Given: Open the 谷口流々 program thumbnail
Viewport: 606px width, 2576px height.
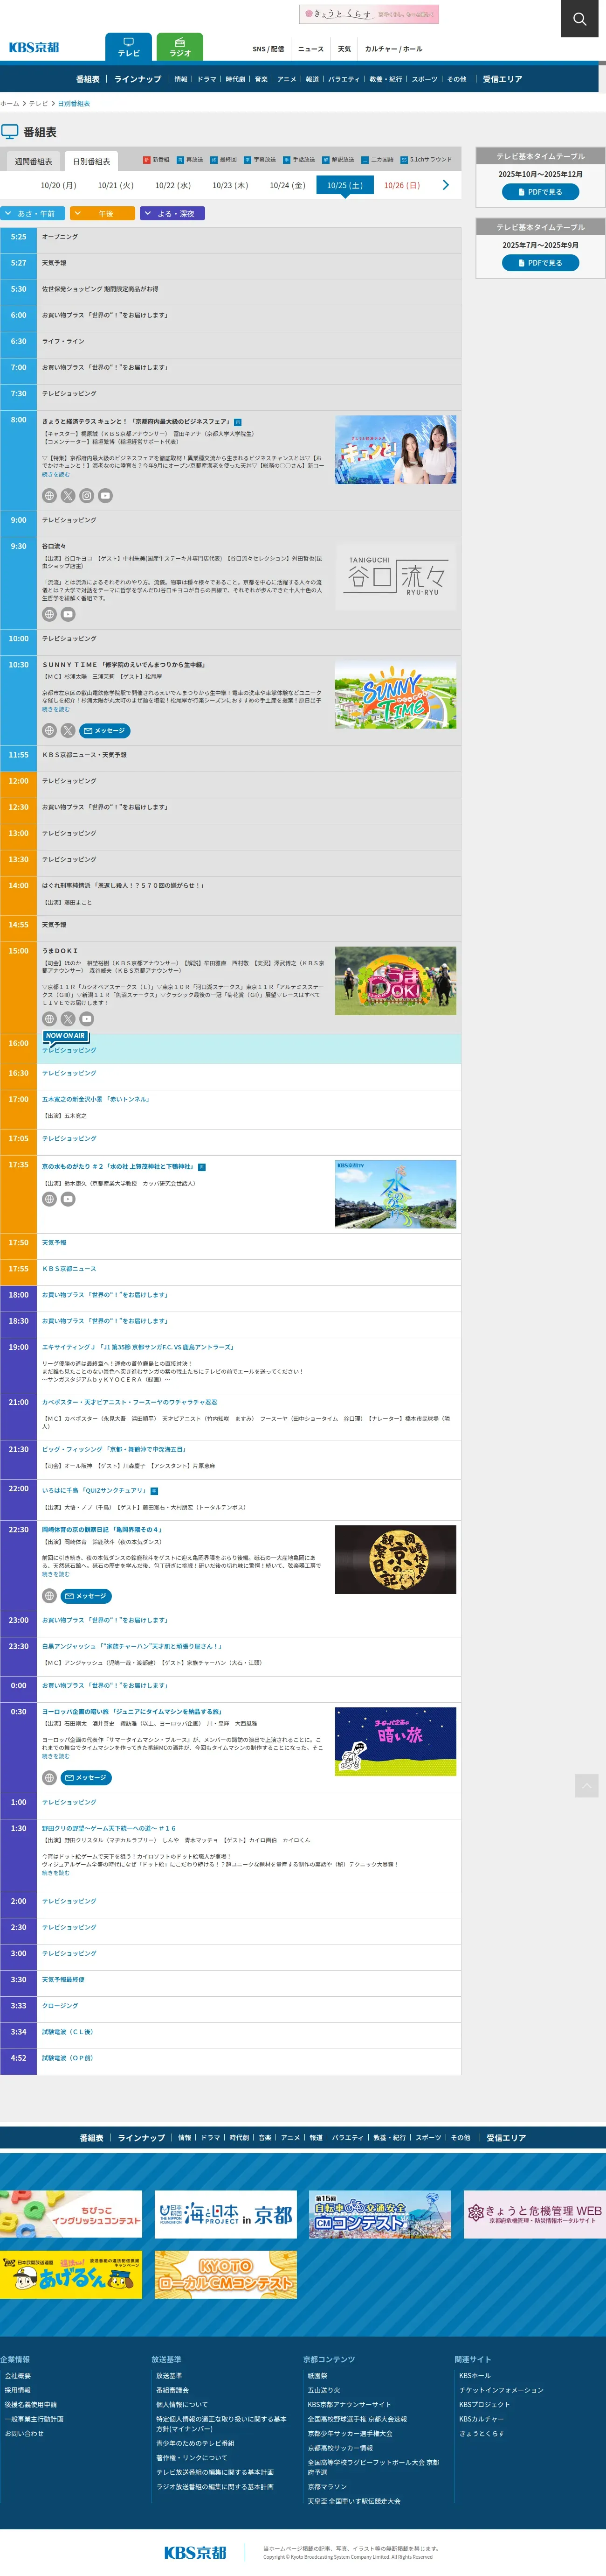Looking at the screenshot, I should click(395, 575).
